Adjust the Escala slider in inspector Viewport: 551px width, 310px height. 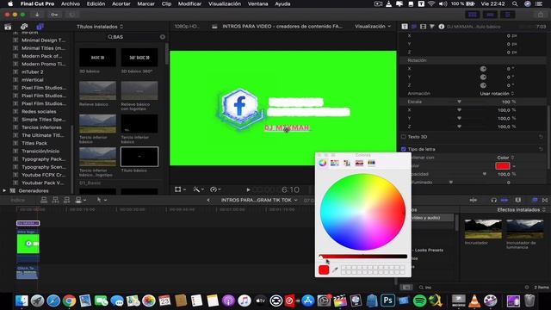[x=459, y=102]
